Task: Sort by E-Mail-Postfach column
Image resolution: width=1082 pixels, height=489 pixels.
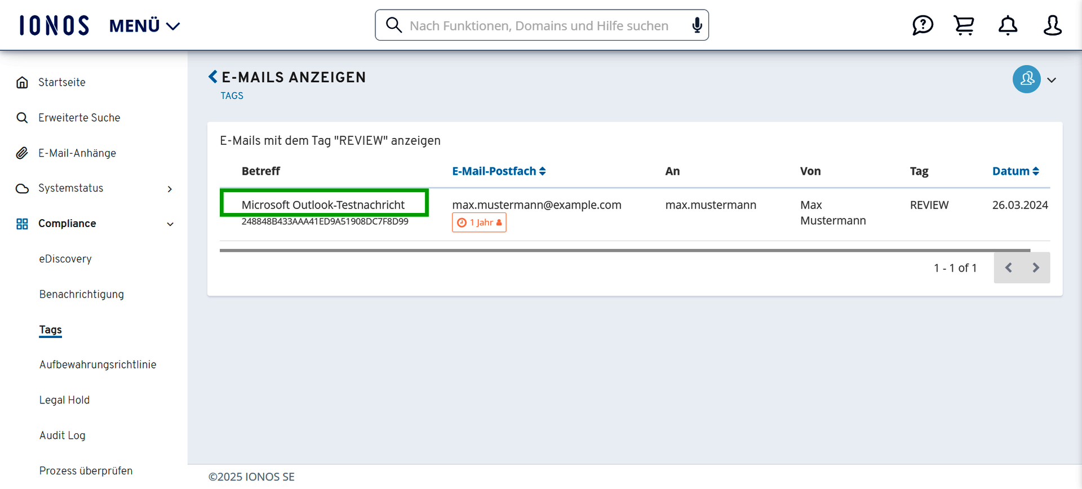Action: pyautogui.click(x=499, y=171)
